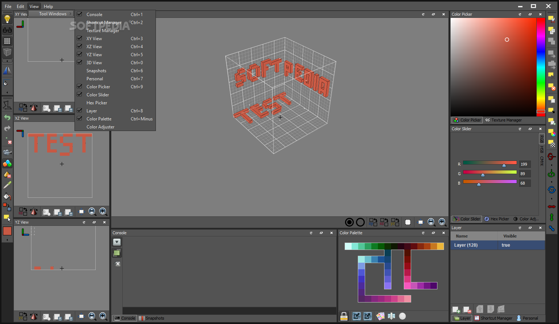The width and height of the screenshot is (559, 324).
Task: Zoom in on the 3D view
Action: click(x=442, y=222)
